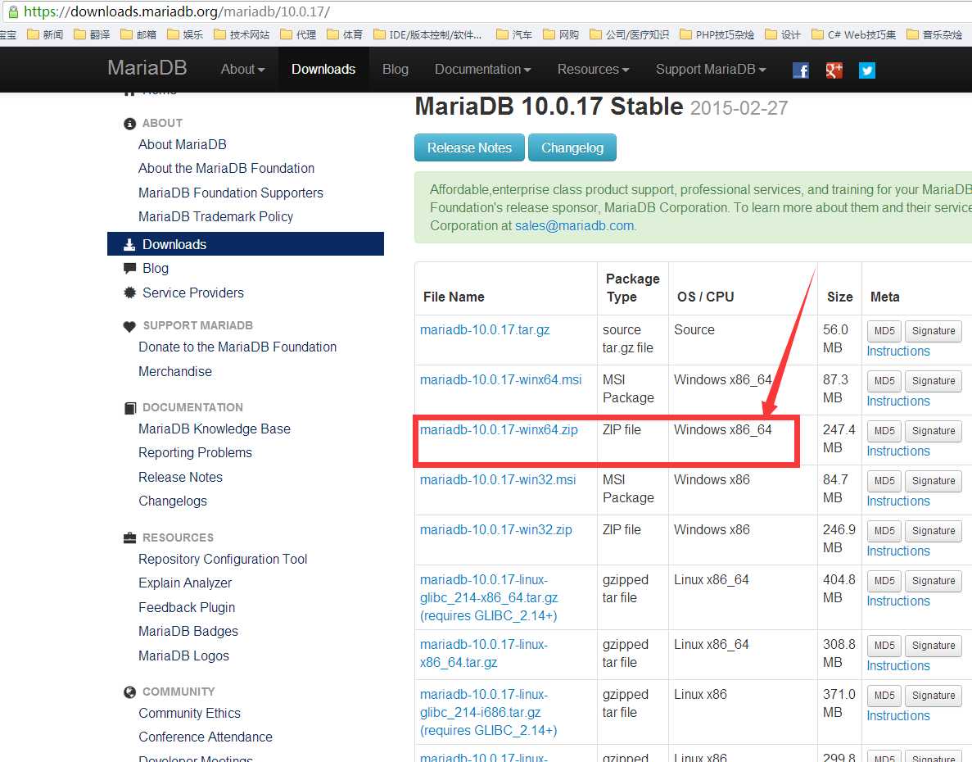The width and height of the screenshot is (972, 762).
Task: Click the Changelog button
Action: click(x=572, y=147)
